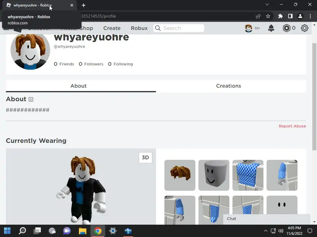Image resolution: width=317 pixels, height=237 pixels.
Task: View the 0 Followers list
Action: [91, 64]
